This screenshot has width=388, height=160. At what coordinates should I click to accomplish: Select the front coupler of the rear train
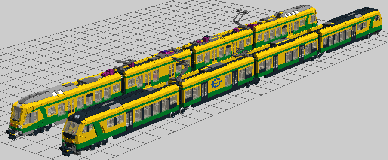point(11,134)
